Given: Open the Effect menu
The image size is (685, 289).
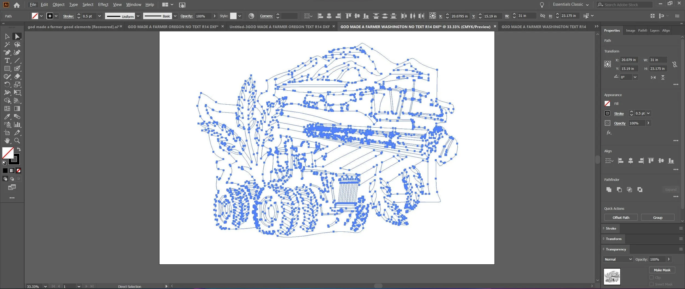Looking at the screenshot, I should [x=103, y=4].
